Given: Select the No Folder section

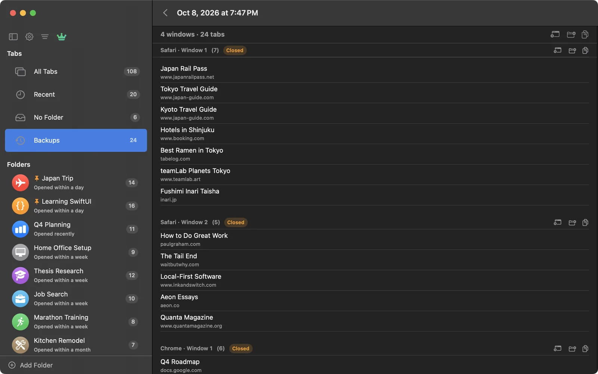Looking at the screenshot, I should (76, 117).
